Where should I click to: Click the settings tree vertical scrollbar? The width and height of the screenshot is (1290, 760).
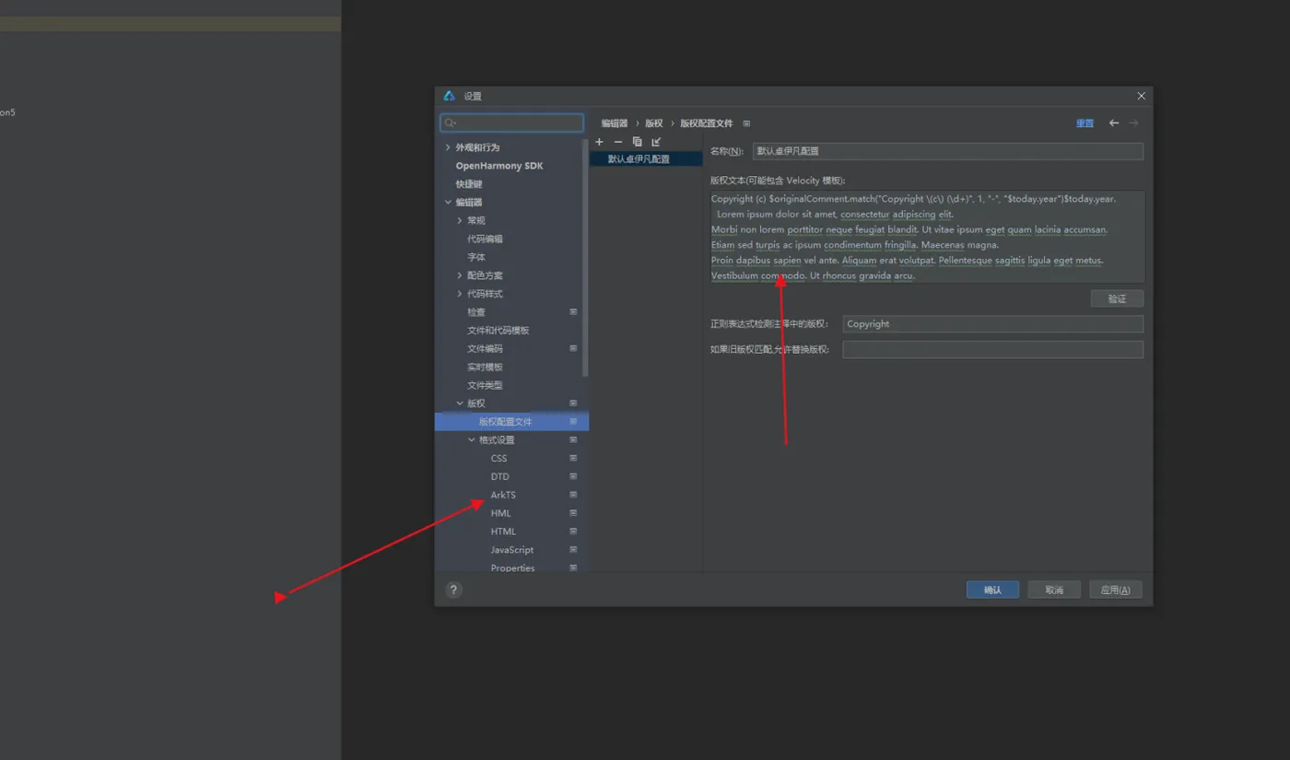tap(585, 258)
